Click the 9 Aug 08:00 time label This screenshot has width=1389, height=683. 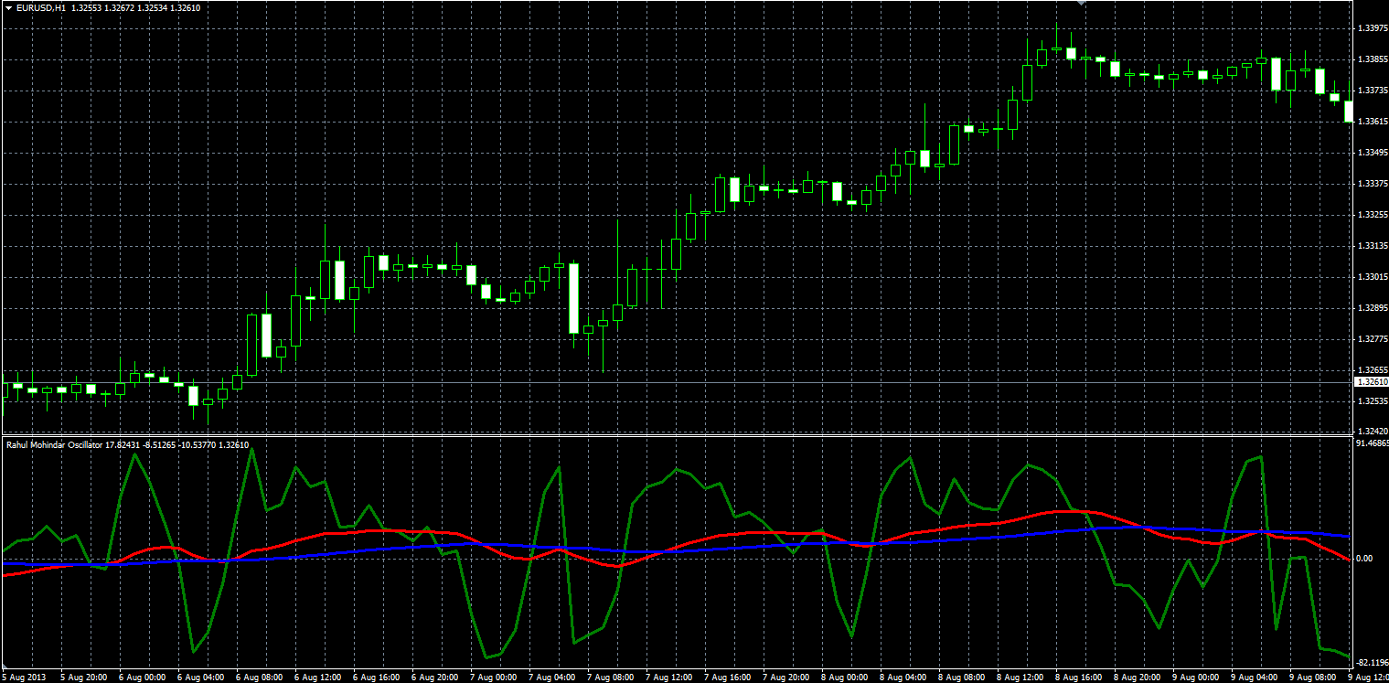coord(1313,678)
